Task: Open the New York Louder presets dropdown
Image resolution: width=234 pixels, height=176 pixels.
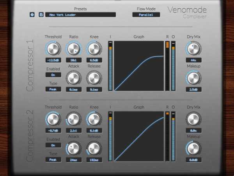Action: point(80,15)
